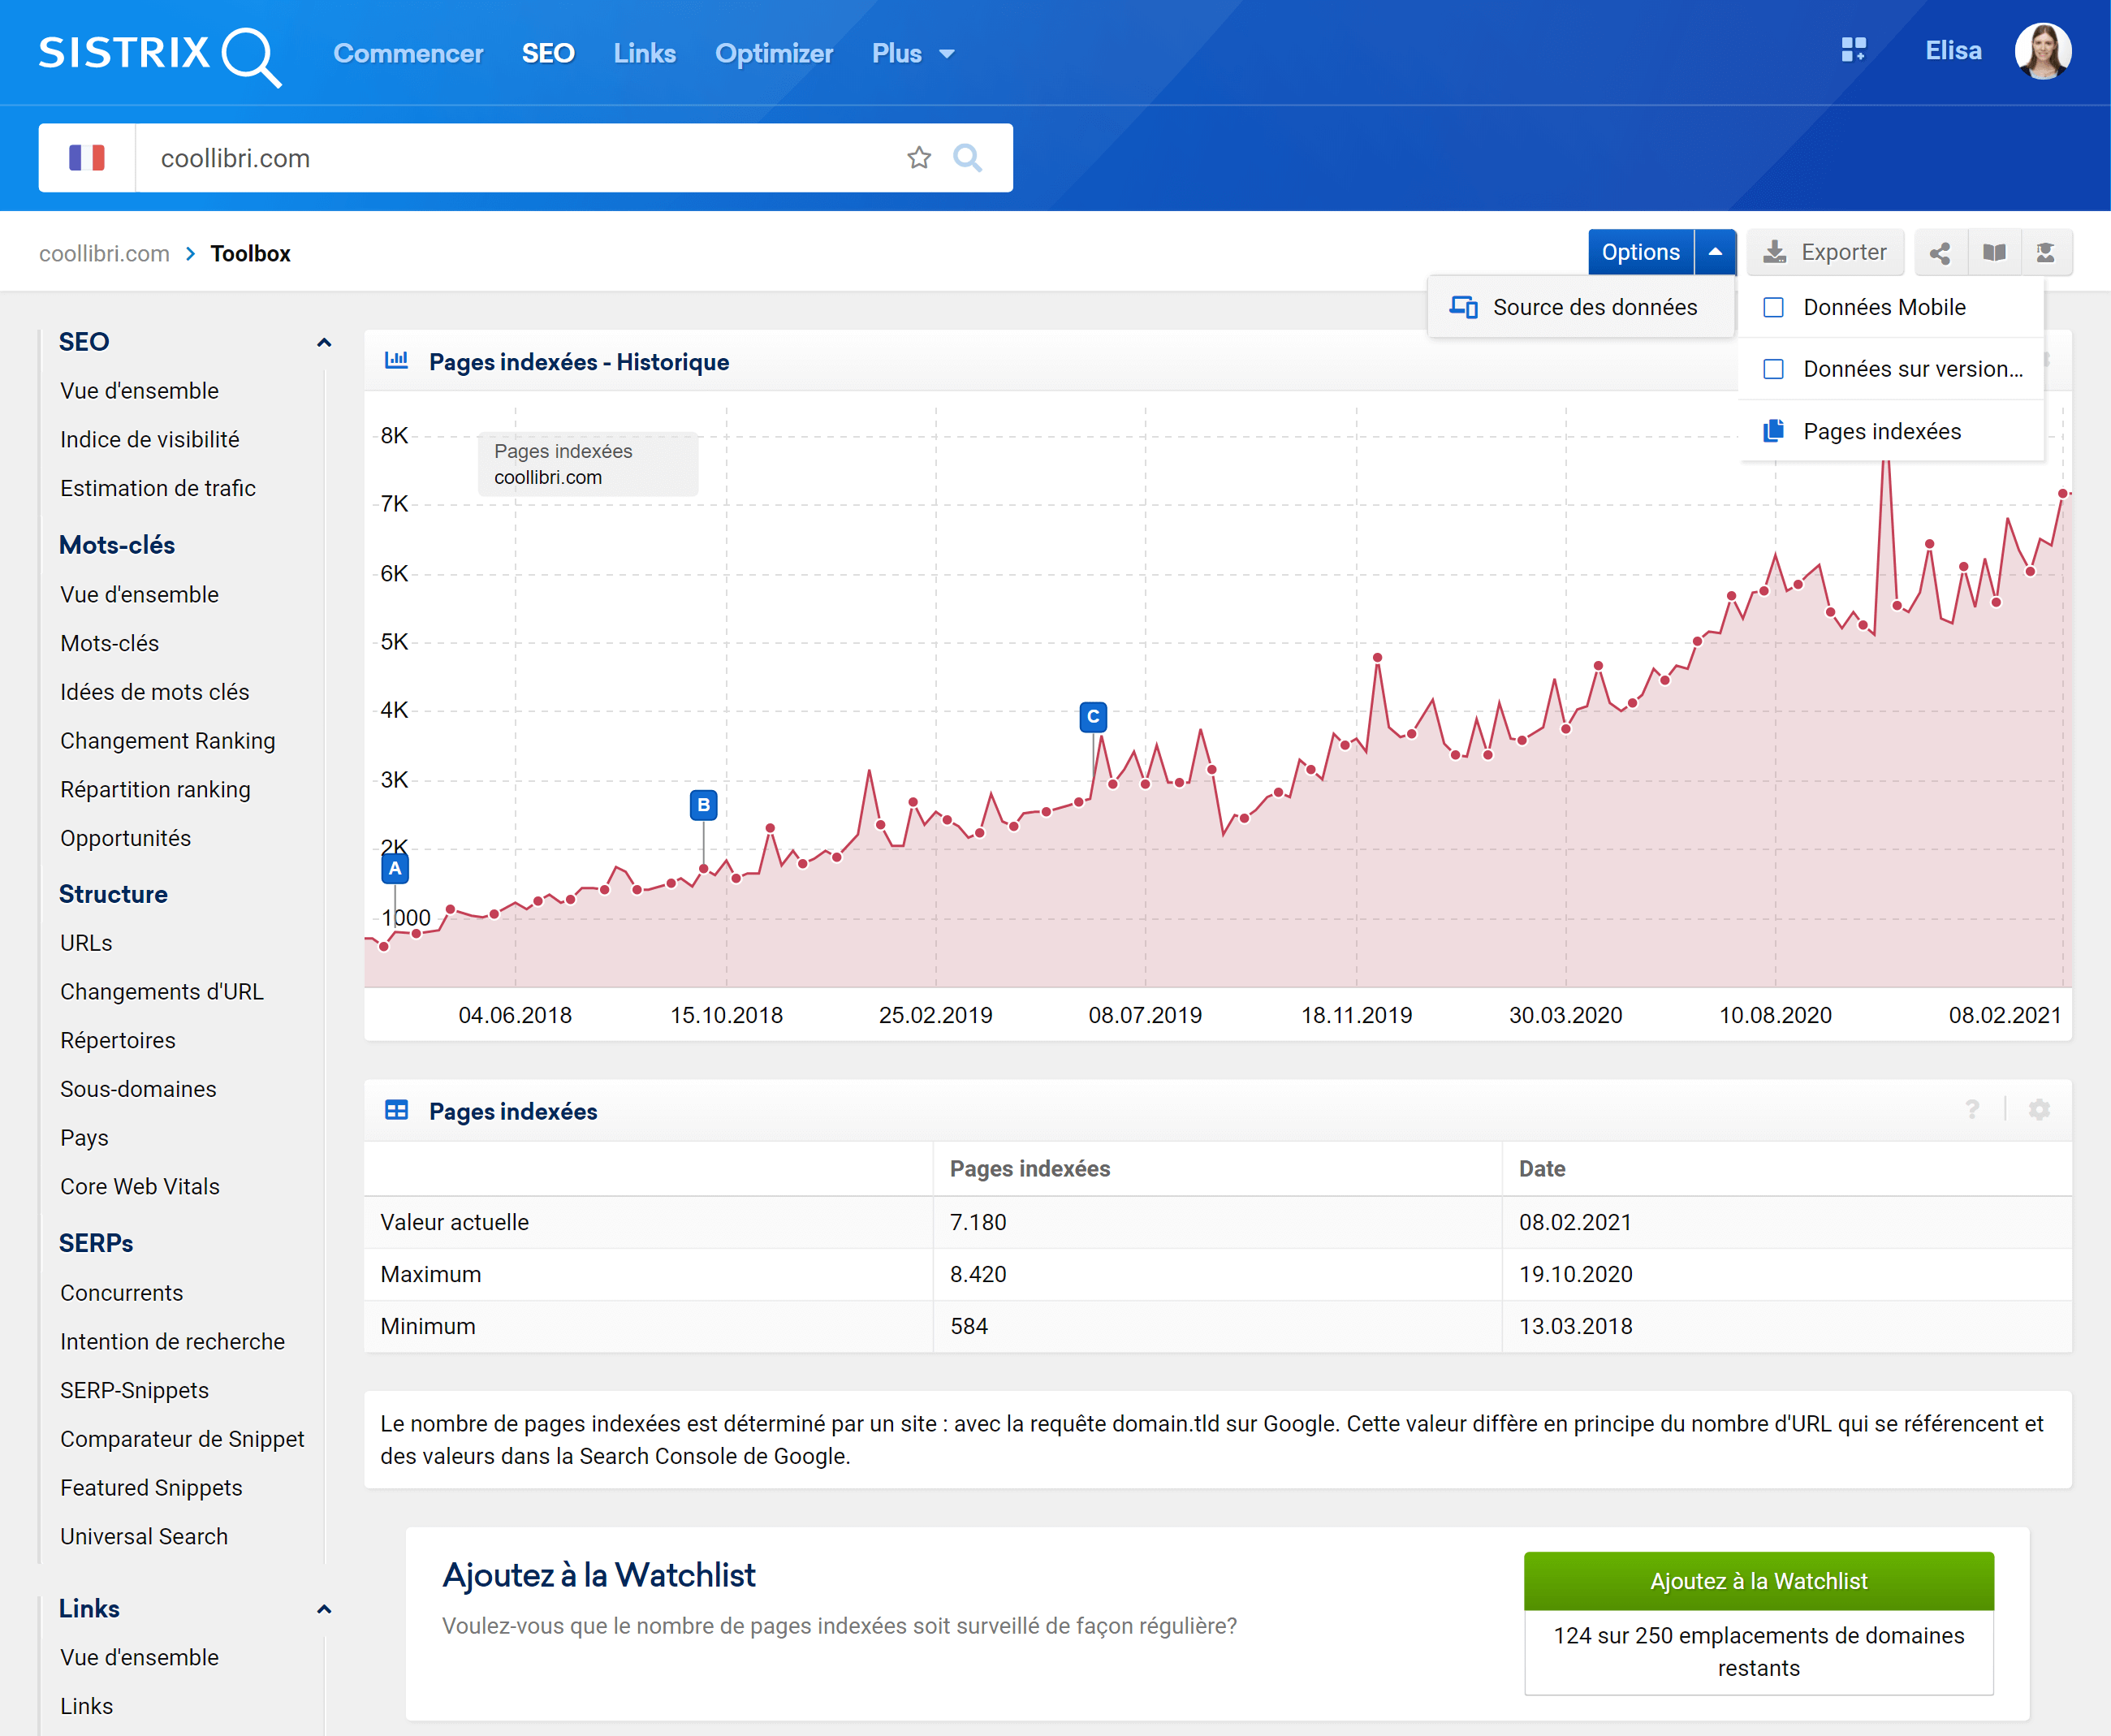Open the Links nav item

pyautogui.click(x=645, y=54)
